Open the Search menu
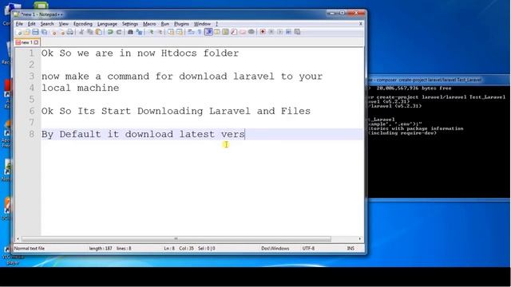 47,24
